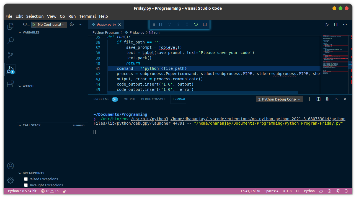Pause the debug session
The height and width of the screenshot is (198, 356).
(160, 24)
